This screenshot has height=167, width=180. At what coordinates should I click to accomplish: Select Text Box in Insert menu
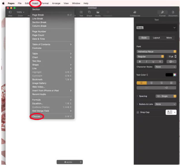point(52,61)
